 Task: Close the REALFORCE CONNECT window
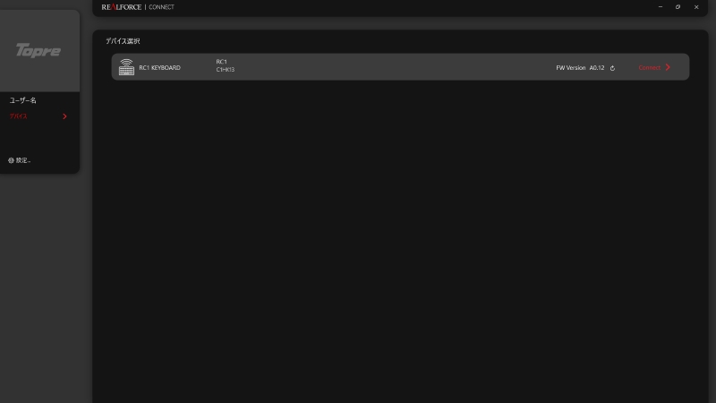coord(696,7)
